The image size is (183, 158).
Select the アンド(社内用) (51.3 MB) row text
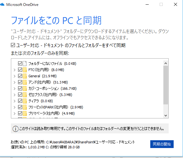click(x=48, y=82)
